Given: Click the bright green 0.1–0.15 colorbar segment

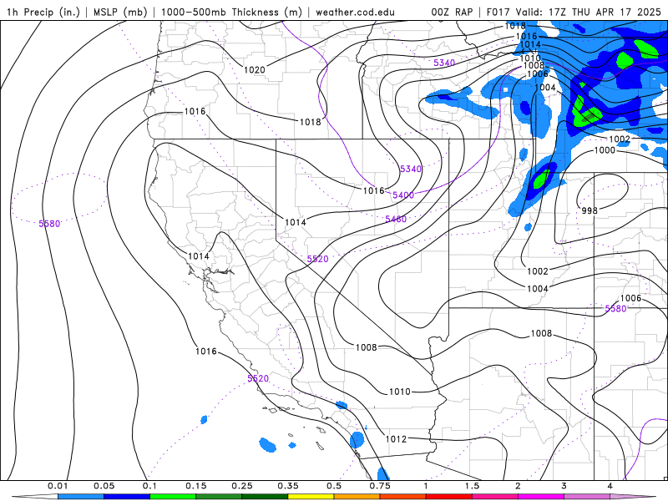Looking at the screenshot, I should click(x=173, y=497).
